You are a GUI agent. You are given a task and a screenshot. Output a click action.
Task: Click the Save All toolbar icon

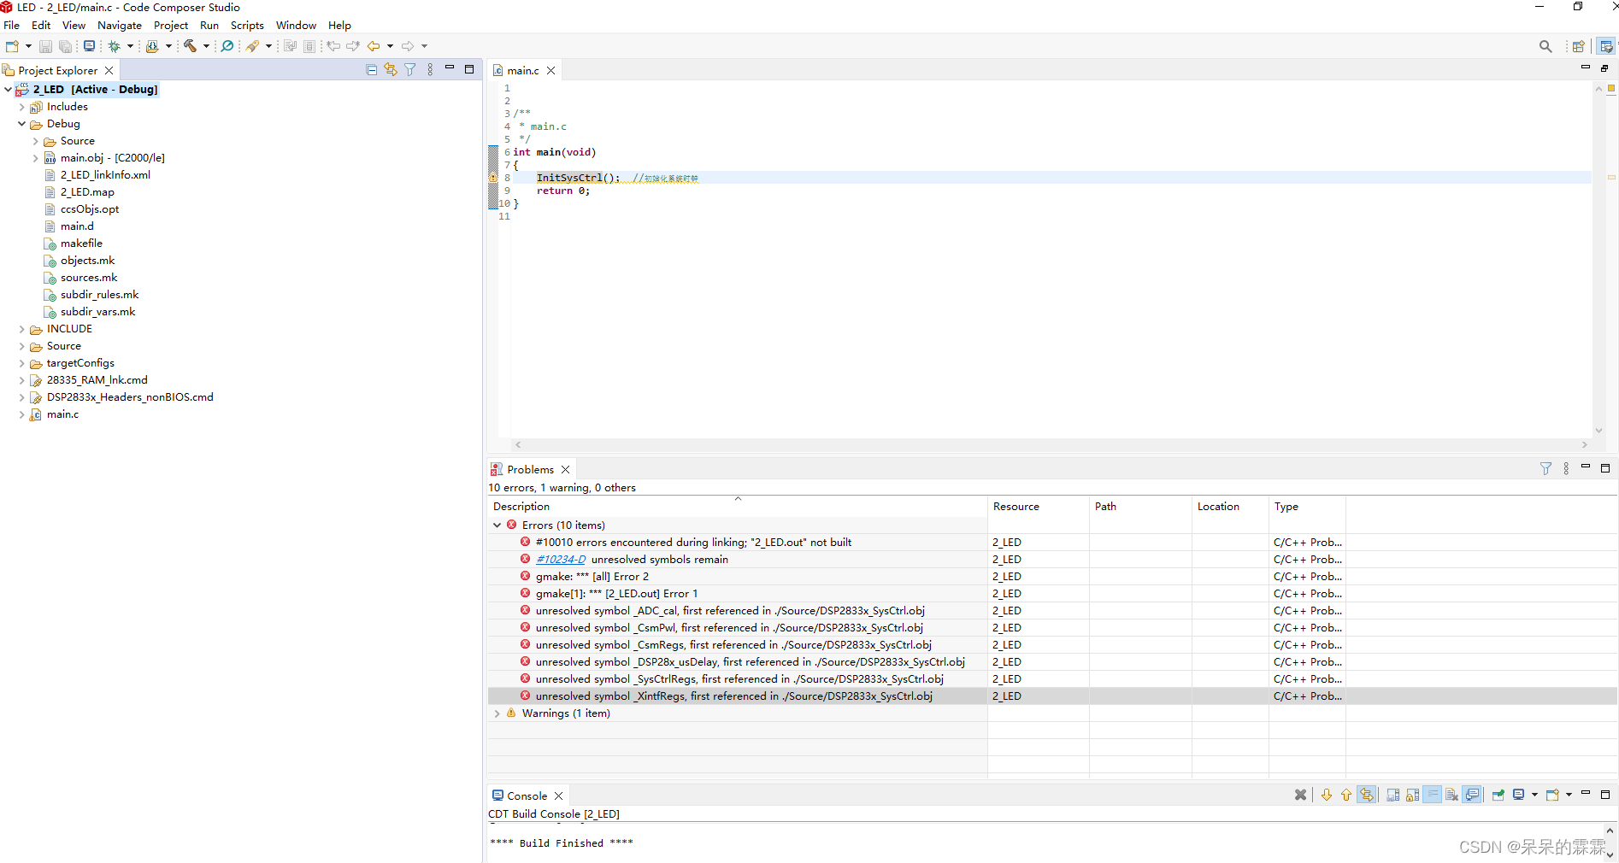click(65, 46)
